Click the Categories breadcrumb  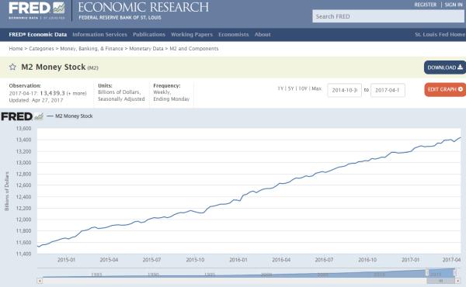(41, 48)
